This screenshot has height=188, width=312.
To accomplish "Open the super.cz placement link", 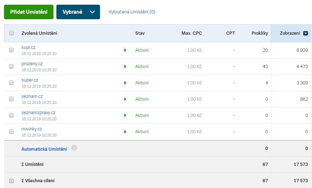I will (x=30, y=80).
